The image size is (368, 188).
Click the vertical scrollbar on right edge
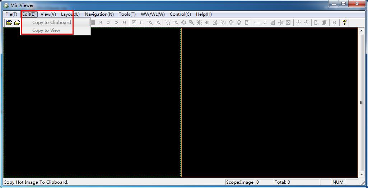[x=361, y=103]
